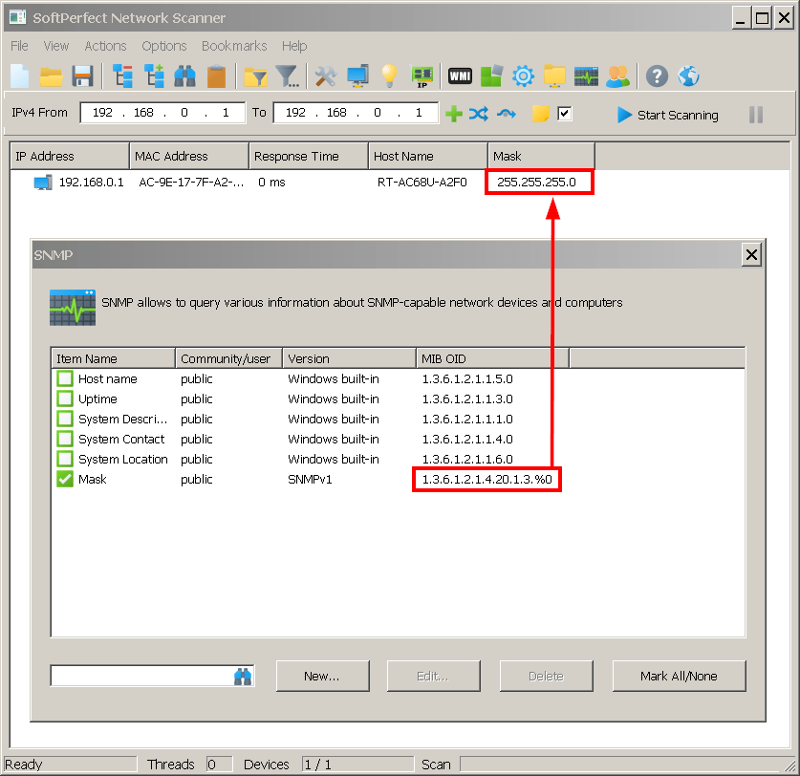Close the SNMP dialog

[751, 254]
